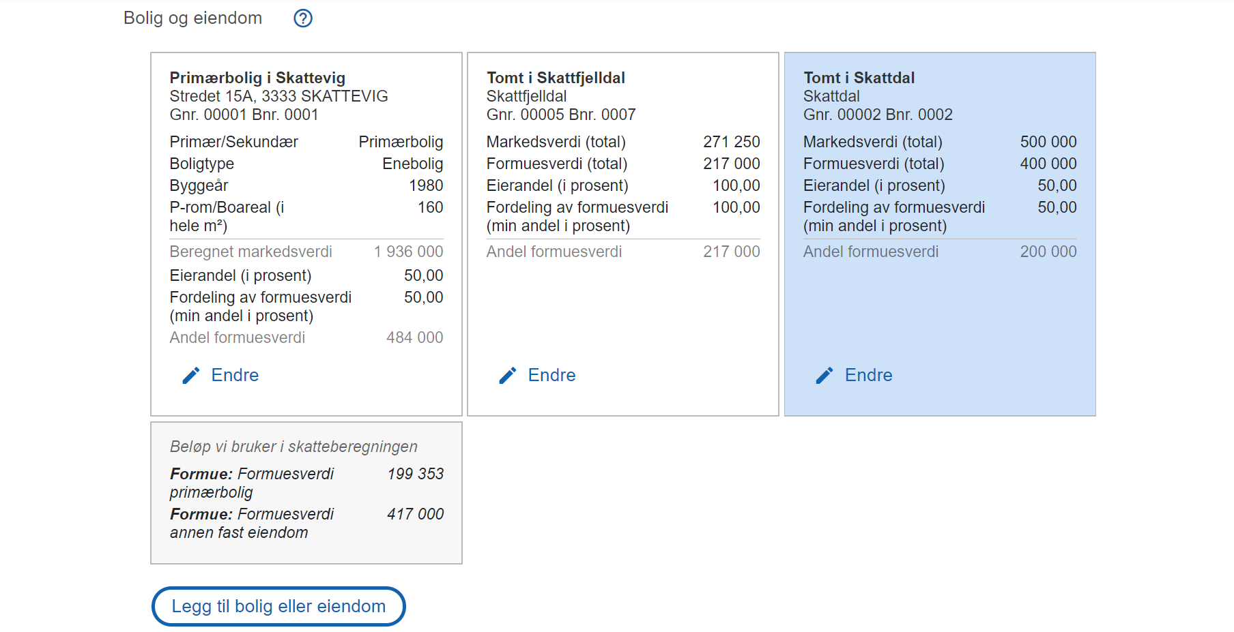
Task: Click the Stredet 15A, 3333 SKATTEVIG address
Action: click(278, 96)
